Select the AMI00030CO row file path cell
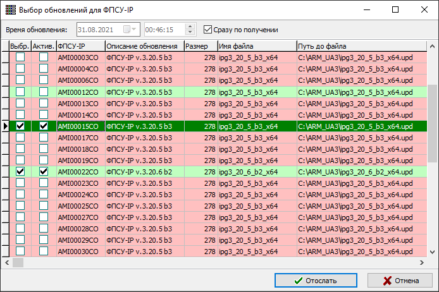439x292 pixels. tap(361, 252)
